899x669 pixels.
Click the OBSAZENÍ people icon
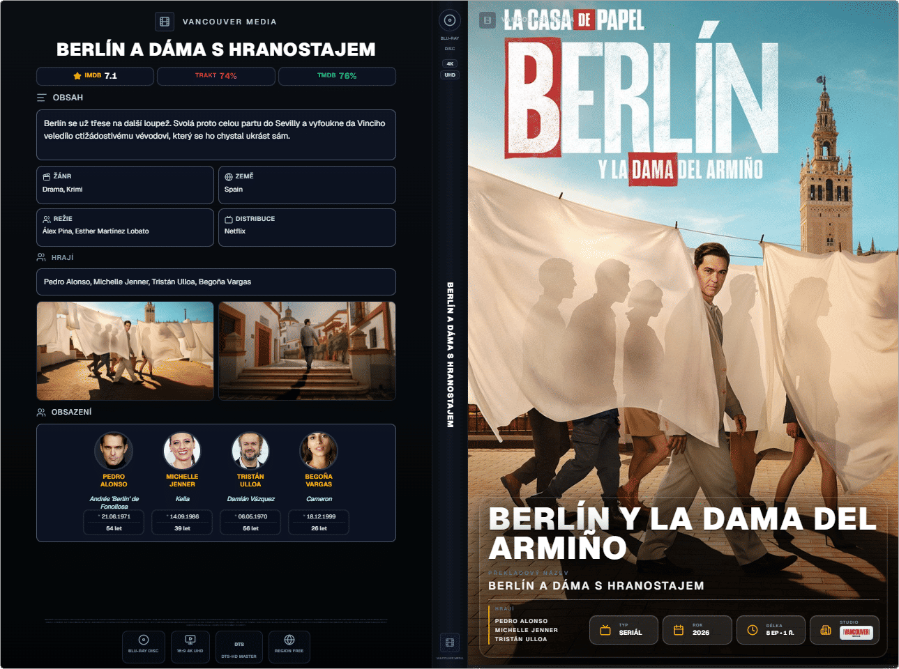pos(41,412)
